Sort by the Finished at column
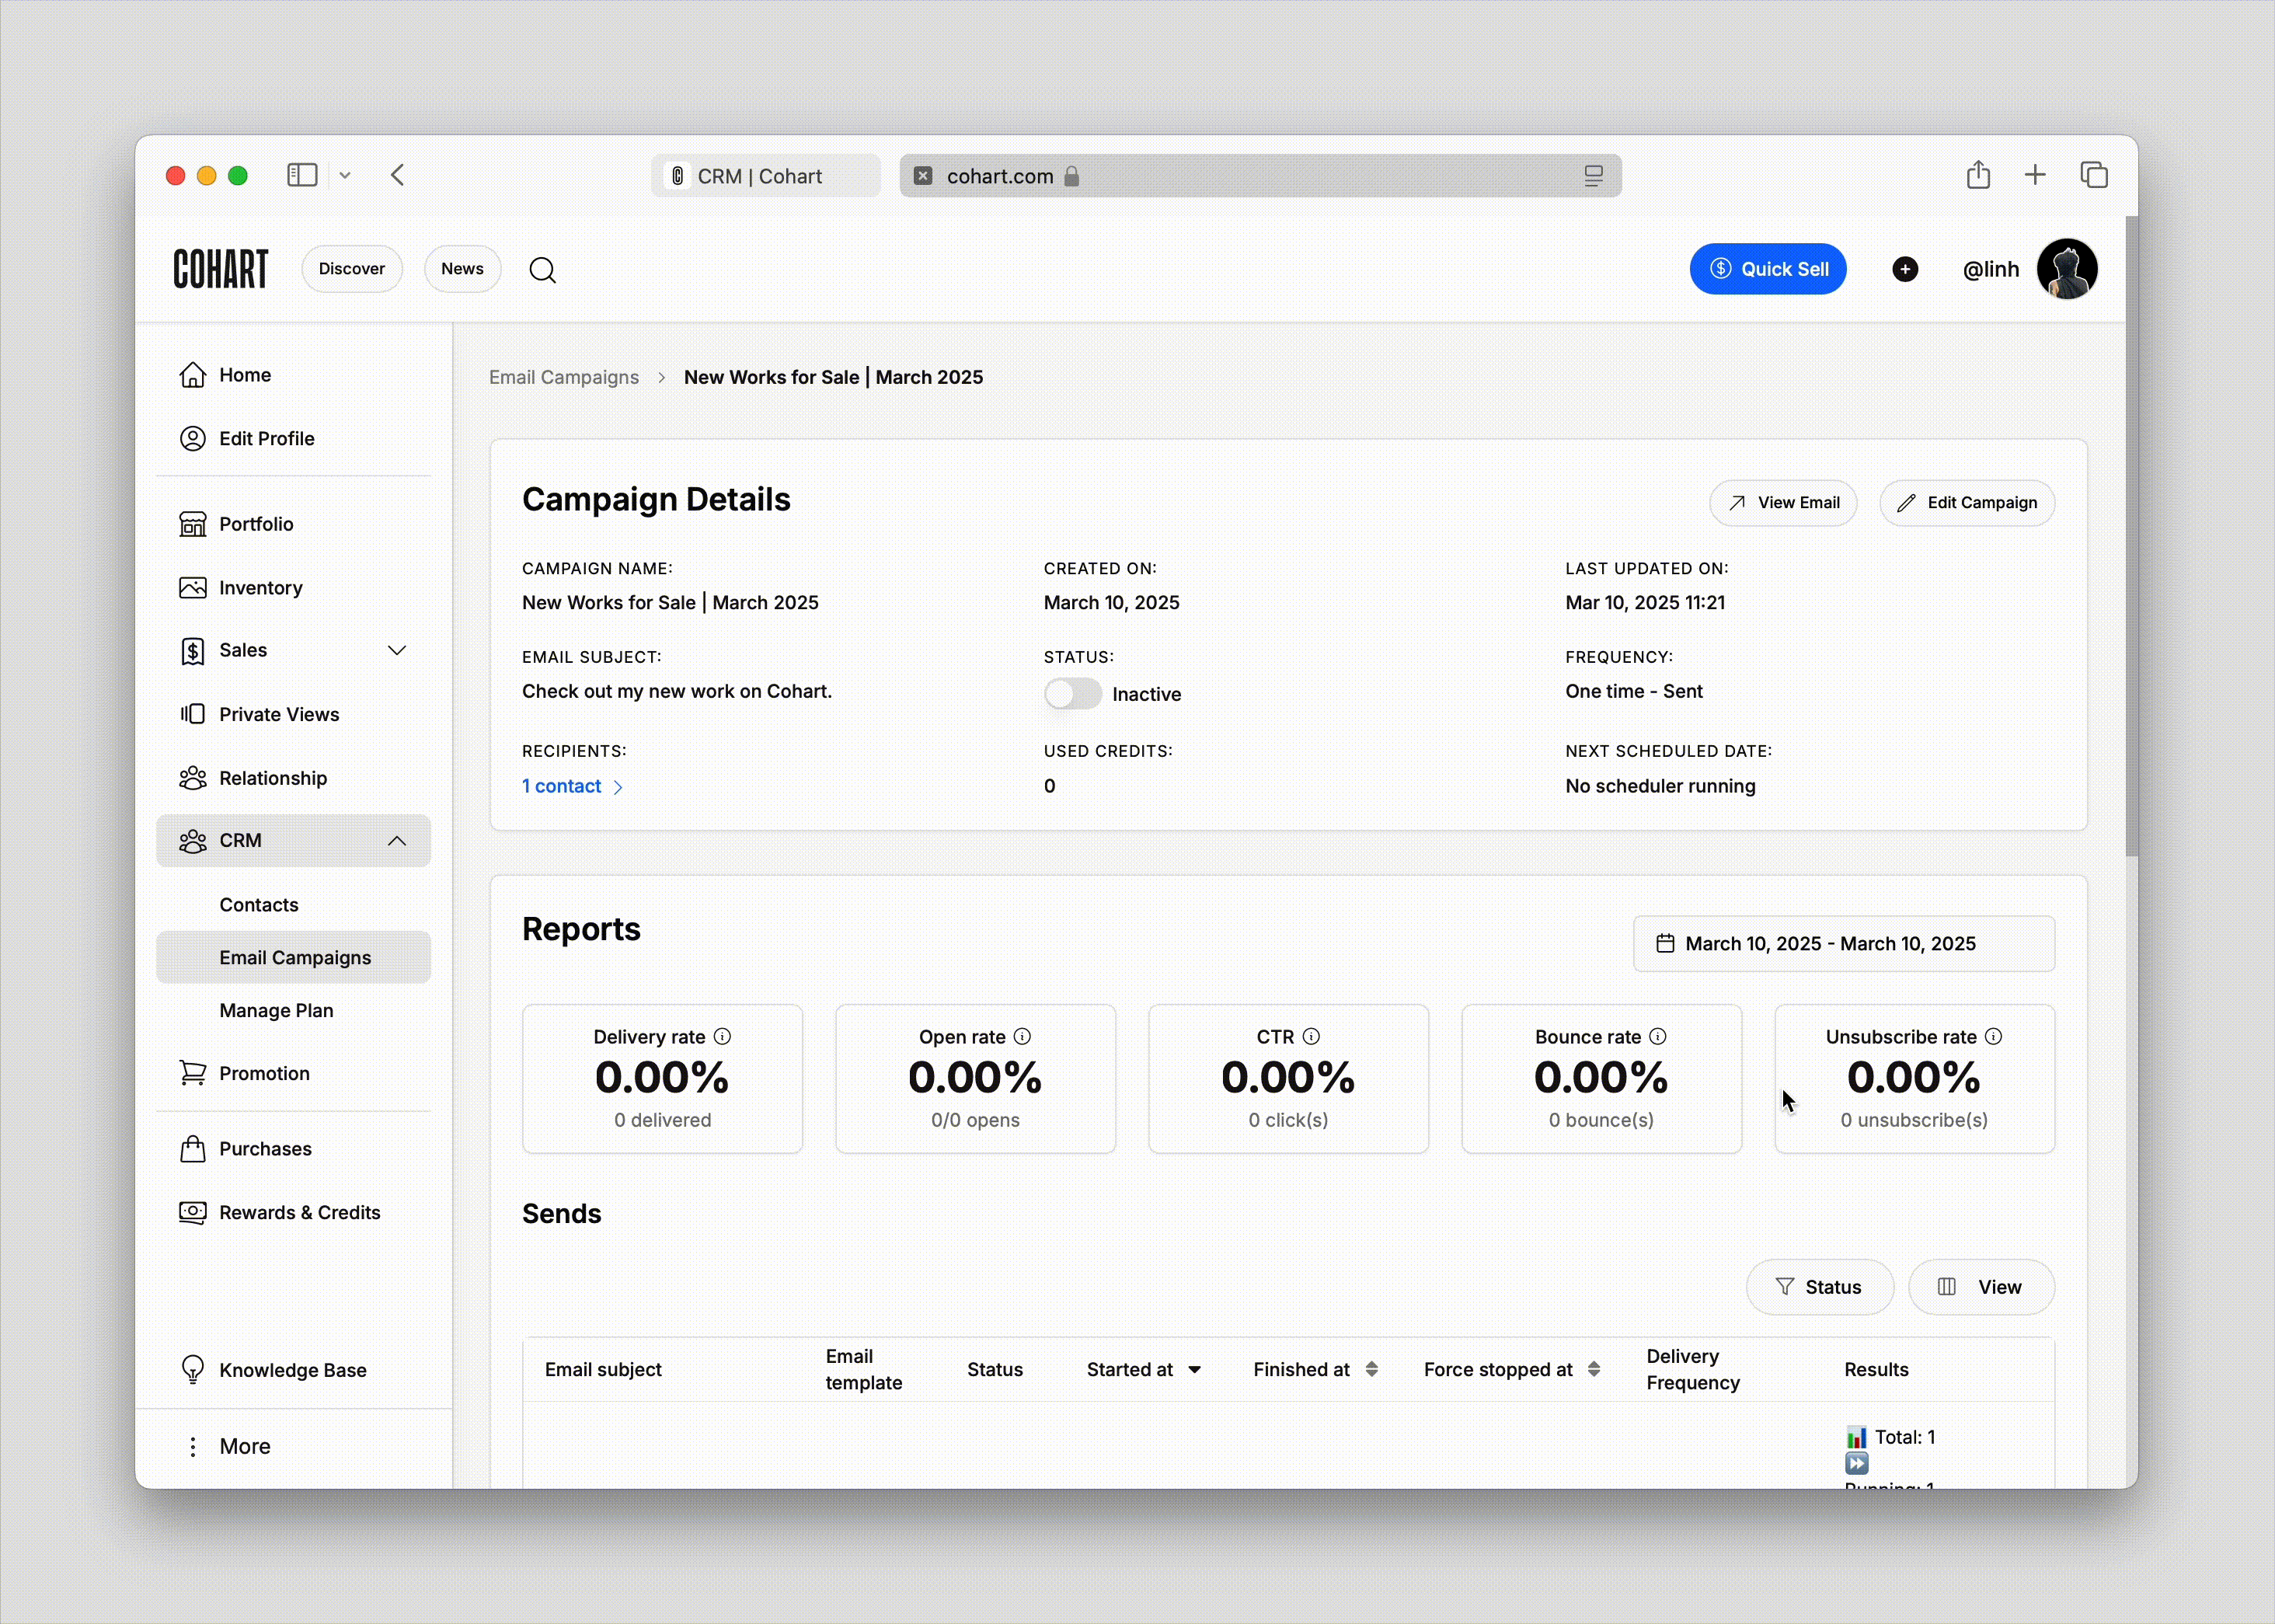Viewport: 2275px width, 1624px height. click(1316, 1370)
